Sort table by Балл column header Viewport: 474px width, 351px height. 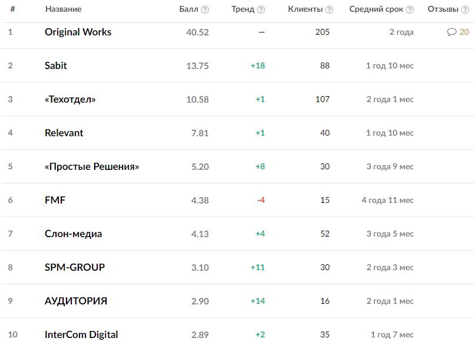coord(188,9)
